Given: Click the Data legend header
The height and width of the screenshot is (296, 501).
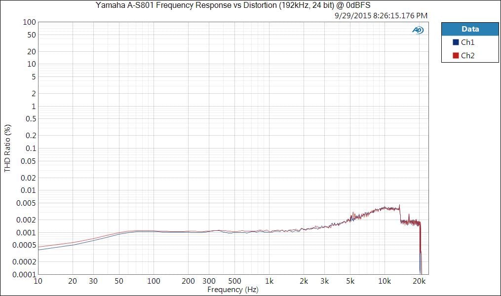Looking at the screenshot, I should (469, 29).
